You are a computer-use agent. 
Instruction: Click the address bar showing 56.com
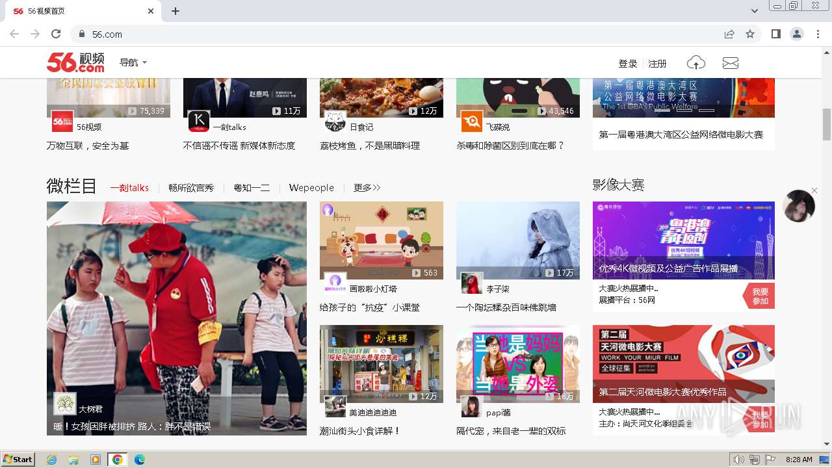pos(396,34)
